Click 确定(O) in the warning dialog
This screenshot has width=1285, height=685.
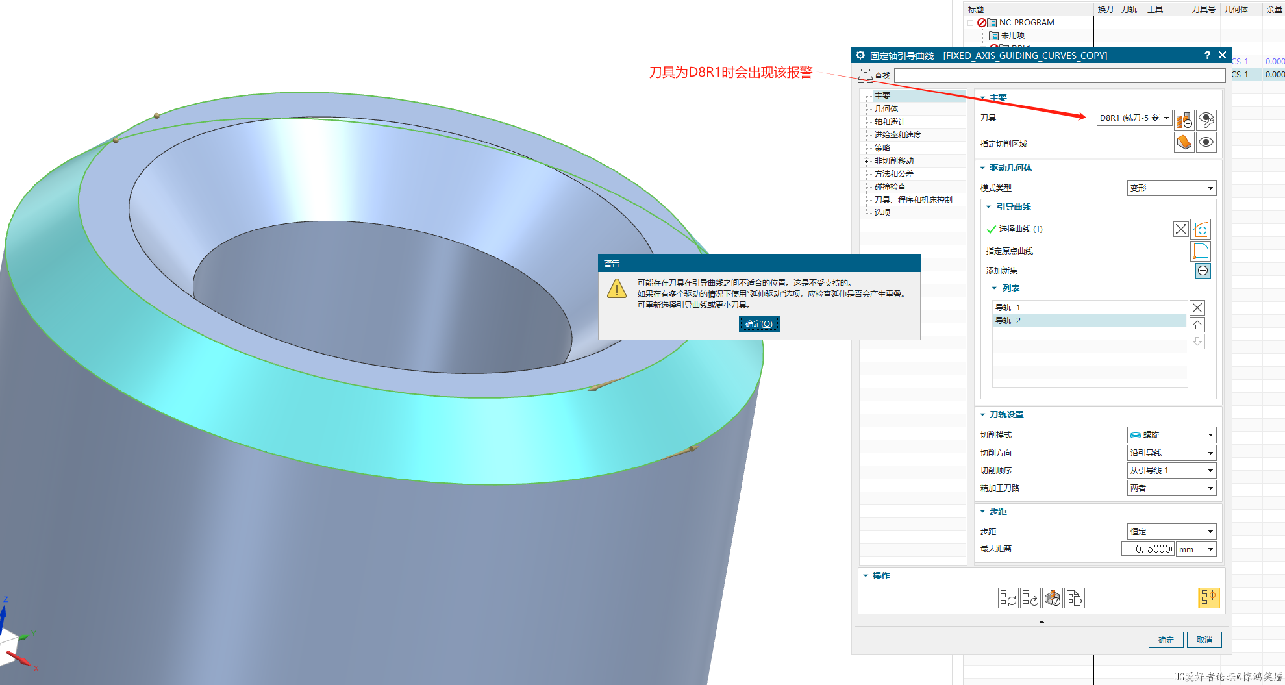(x=759, y=323)
